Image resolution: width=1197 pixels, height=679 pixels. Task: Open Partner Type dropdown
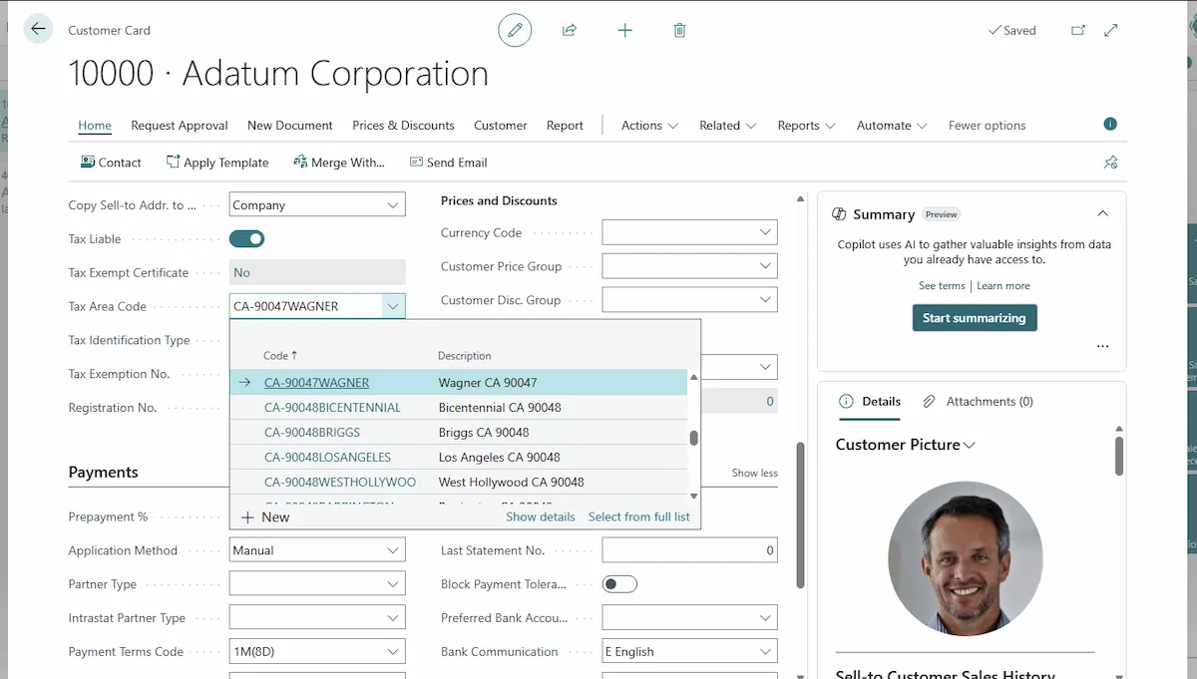[393, 584]
